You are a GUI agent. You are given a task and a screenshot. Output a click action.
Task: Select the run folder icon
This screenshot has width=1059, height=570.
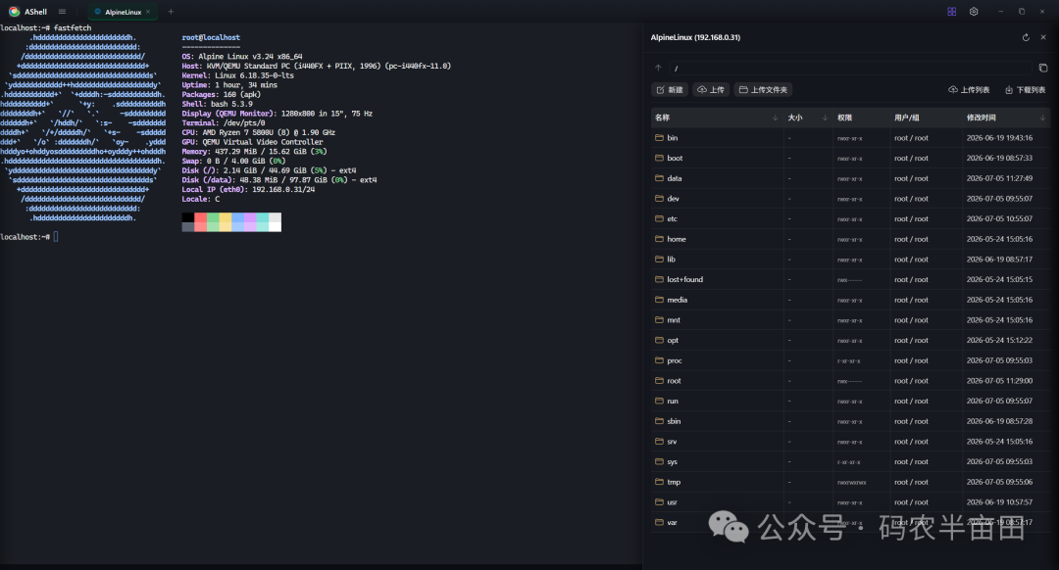(x=659, y=401)
